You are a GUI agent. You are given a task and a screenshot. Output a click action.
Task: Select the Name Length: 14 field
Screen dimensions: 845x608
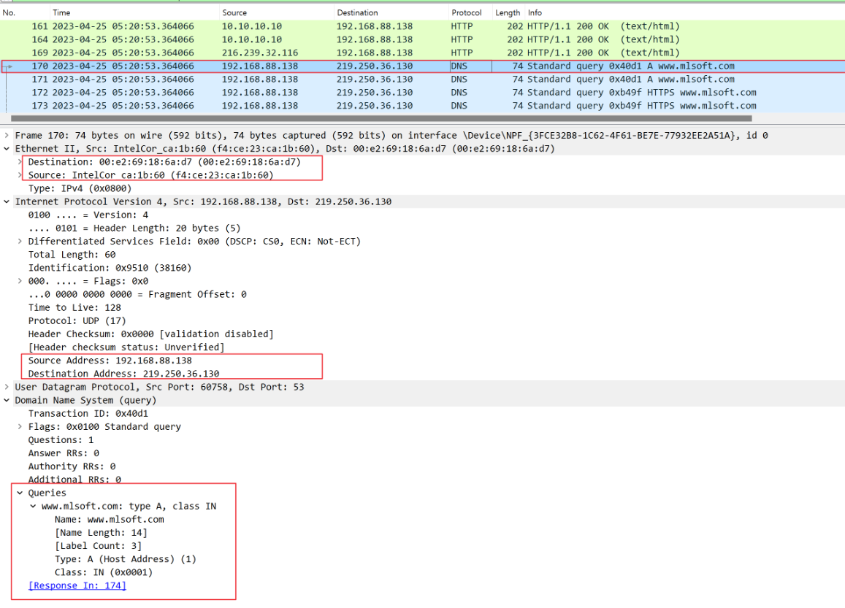[x=101, y=533]
